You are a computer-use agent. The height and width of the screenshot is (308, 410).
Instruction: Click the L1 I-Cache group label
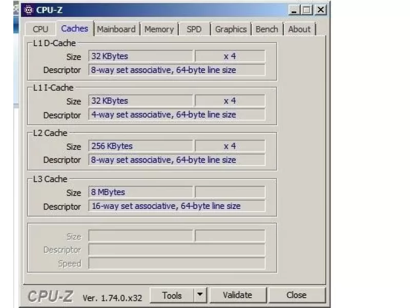click(53, 87)
